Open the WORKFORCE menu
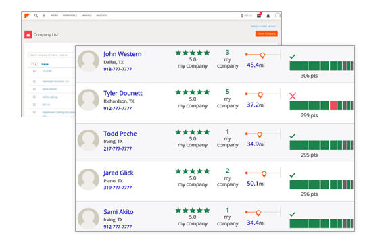This screenshot has height=243, width=365. click(x=70, y=16)
